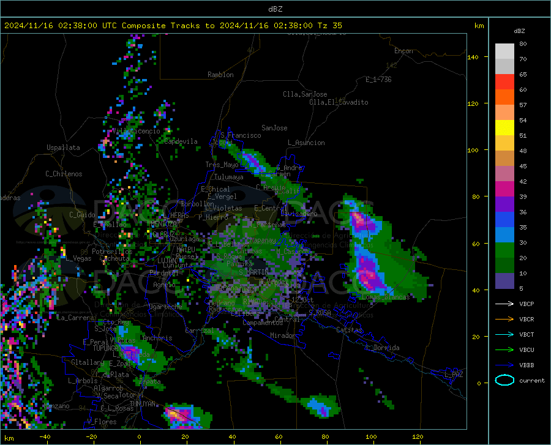551x445 pixels.
Task: Select the bright green 20-30 dBZ swatch
Action: tap(504, 250)
